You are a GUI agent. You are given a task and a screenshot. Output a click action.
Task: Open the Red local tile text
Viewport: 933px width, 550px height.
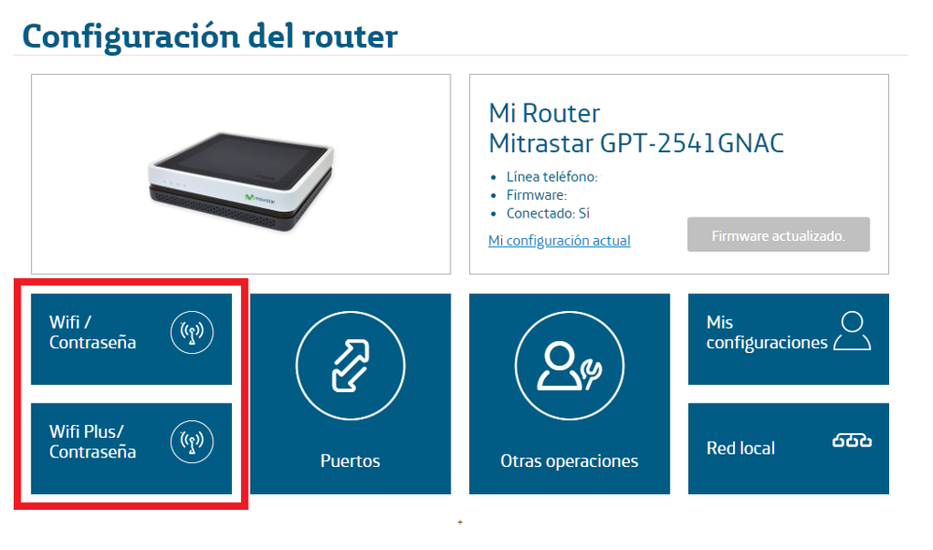click(740, 448)
